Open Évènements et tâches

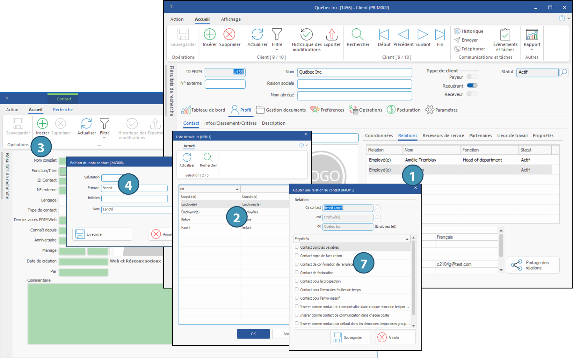pos(505,34)
